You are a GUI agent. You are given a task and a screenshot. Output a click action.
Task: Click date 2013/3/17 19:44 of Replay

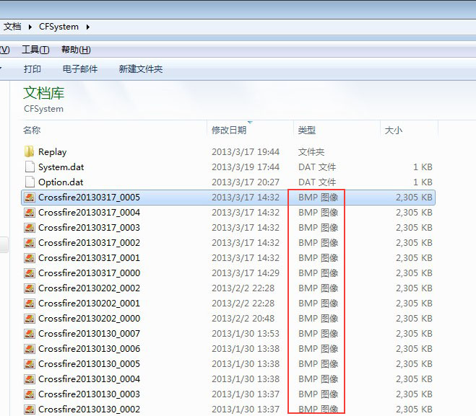[x=246, y=152]
